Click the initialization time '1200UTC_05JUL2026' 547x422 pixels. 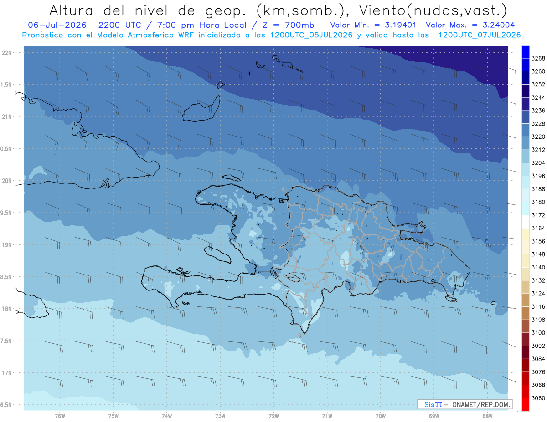pos(311,35)
